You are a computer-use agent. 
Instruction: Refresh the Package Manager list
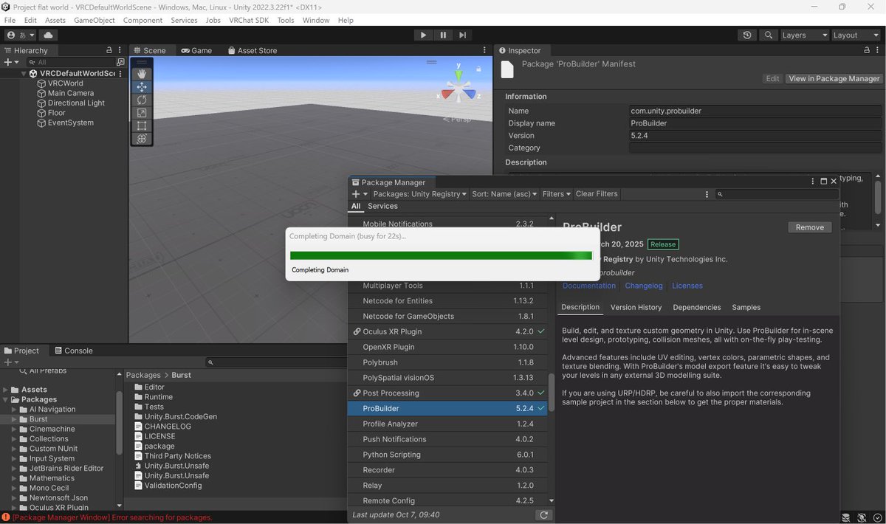543,515
